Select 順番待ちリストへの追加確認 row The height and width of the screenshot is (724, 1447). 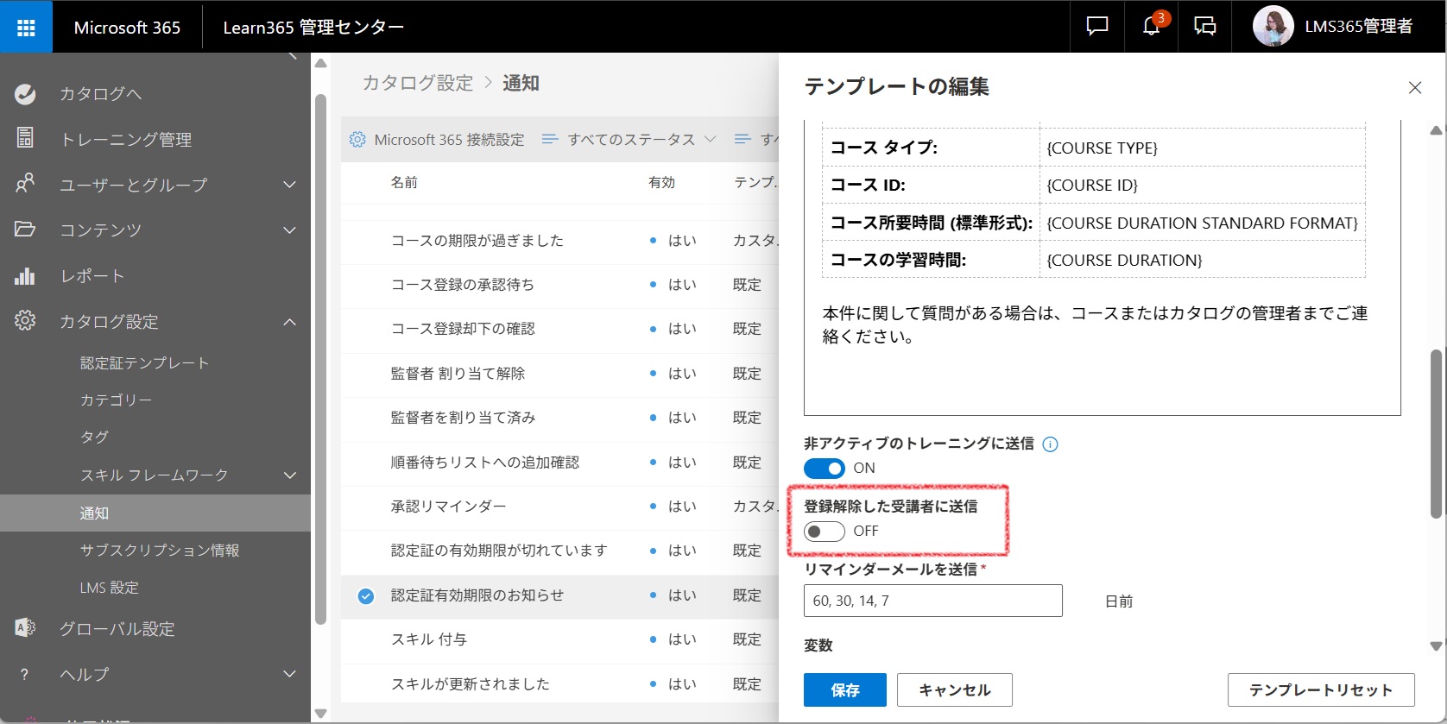pos(559,463)
